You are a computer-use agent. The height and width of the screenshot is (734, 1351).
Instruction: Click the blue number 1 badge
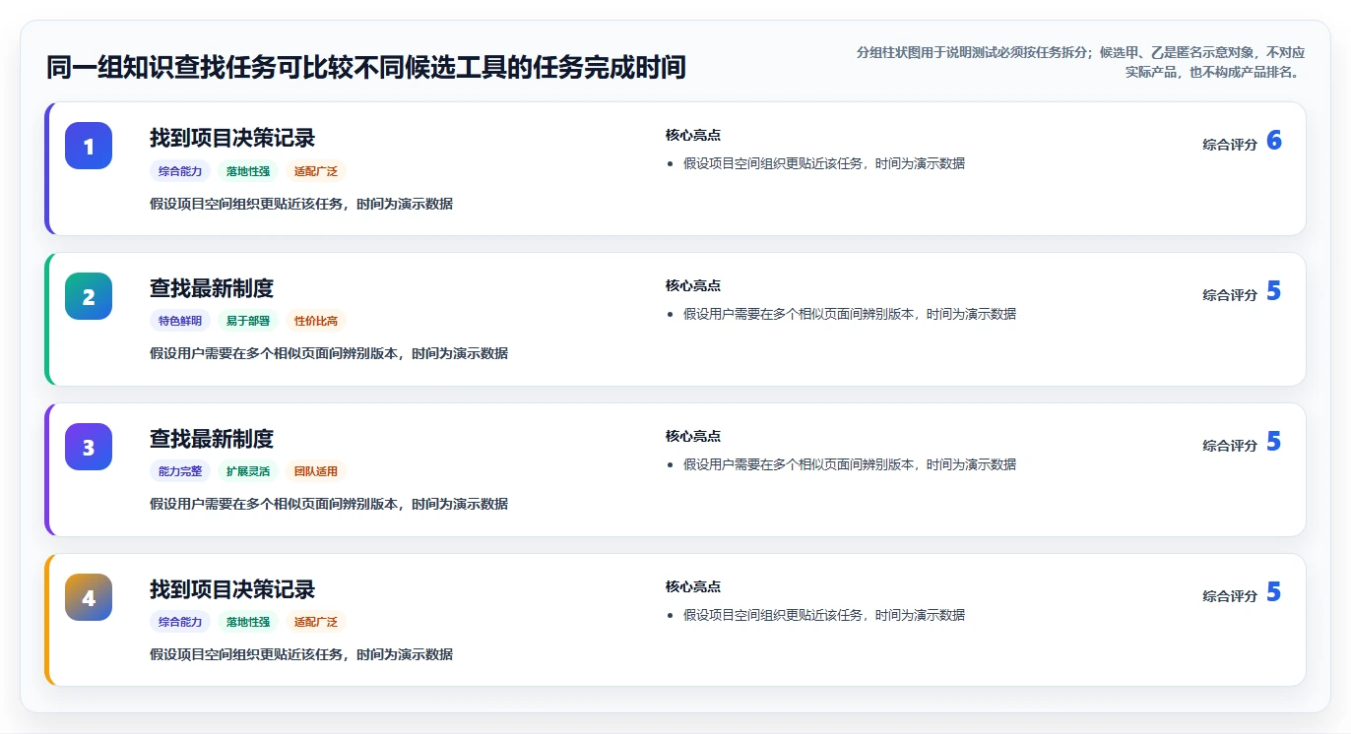click(89, 146)
